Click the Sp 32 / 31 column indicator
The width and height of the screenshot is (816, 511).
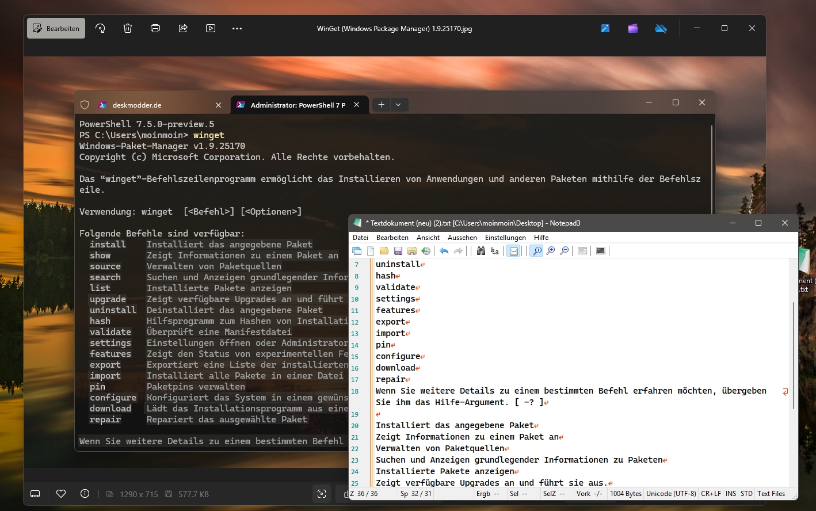pyautogui.click(x=415, y=494)
